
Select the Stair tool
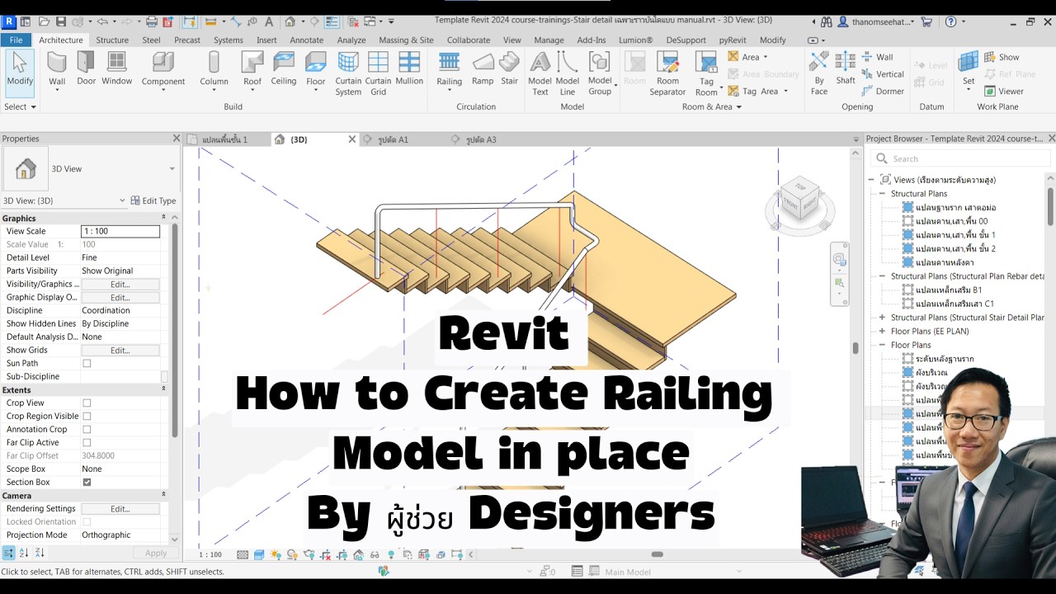(510, 69)
